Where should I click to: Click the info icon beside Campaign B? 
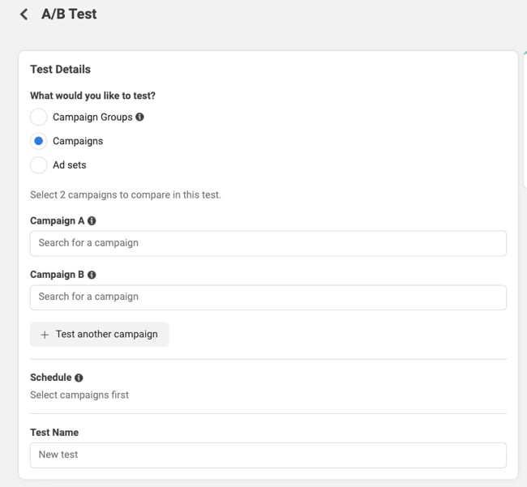pos(92,275)
